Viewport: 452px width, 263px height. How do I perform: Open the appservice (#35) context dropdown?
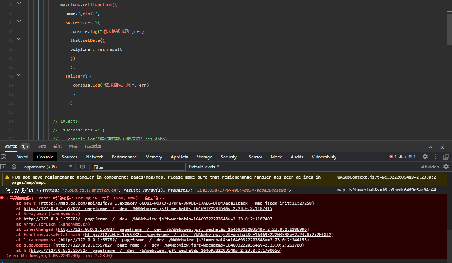click(x=48, y=167)
